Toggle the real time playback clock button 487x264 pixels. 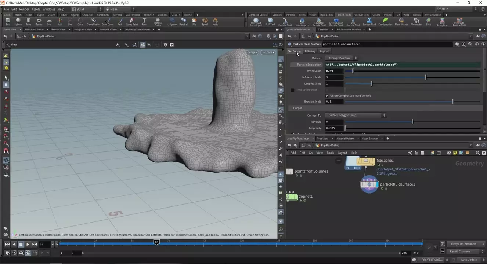28,253
